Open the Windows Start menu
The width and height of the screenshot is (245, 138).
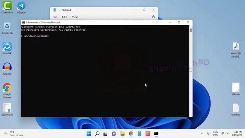pos(89,133)
